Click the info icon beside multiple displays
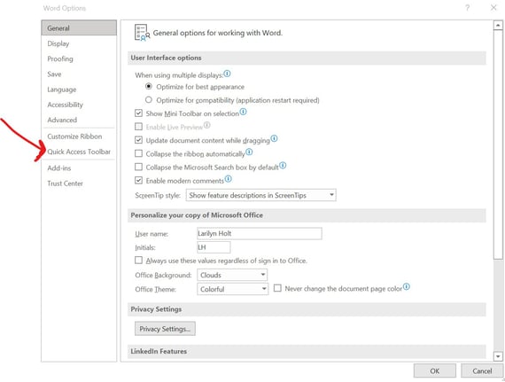Image resolution: width=505 pixels, height=382 pixels. point(227,74)
